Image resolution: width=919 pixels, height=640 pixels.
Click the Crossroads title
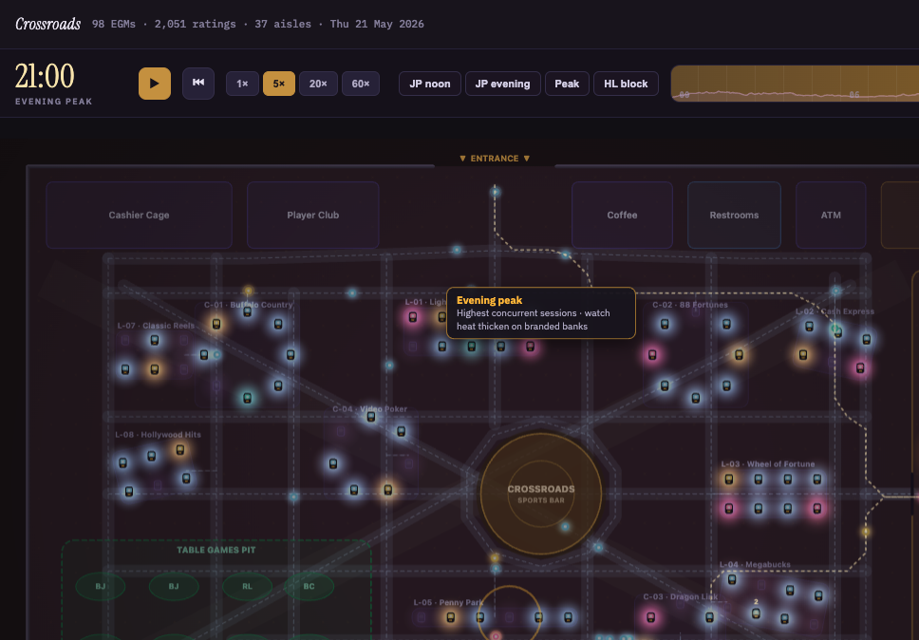(x=48, y=24)
